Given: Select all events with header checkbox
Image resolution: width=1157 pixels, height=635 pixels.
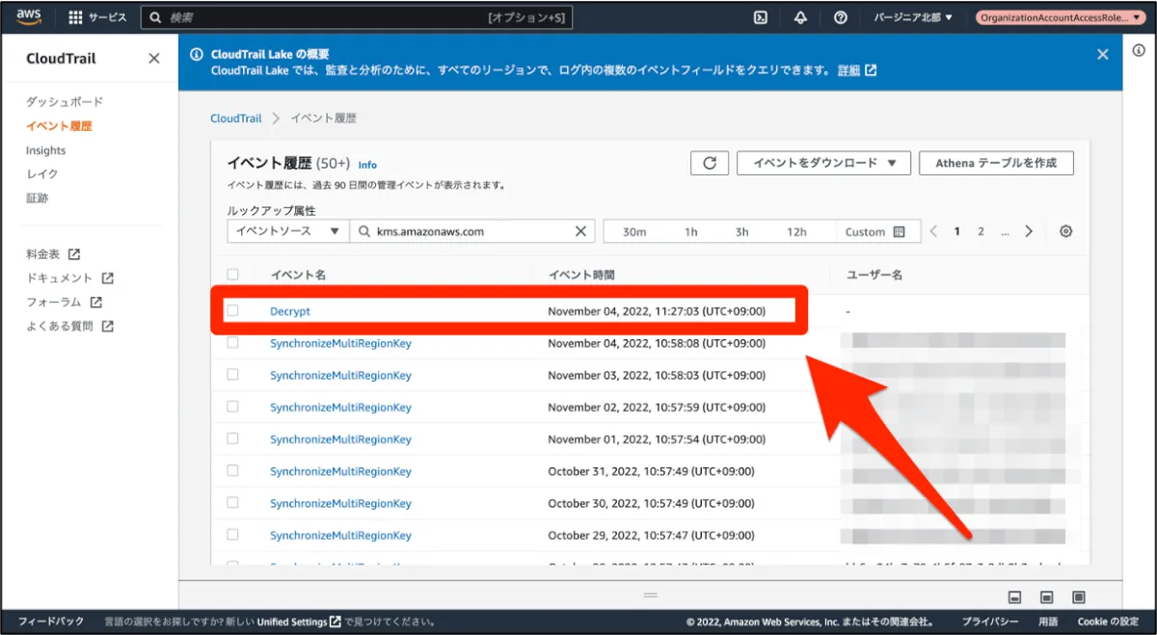Looking at the screenshot, I should tap(232, 275).
